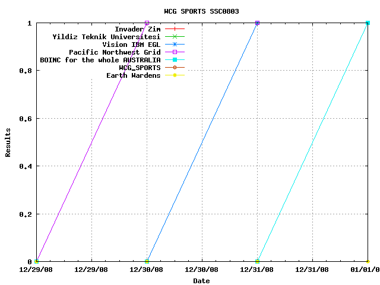This screenshot has height=285, width=380.
Task: Click the BOINC AUSTRALIA cyan legend marker
Action: point(175,60)
